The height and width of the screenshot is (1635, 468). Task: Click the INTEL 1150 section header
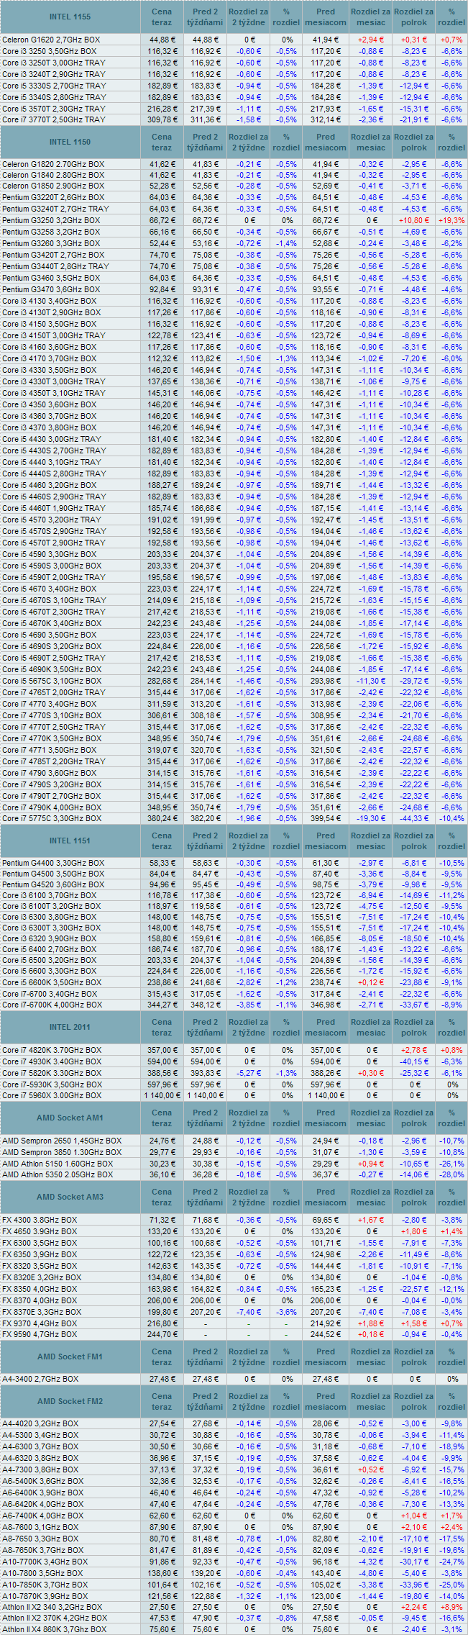tap(70, 142)
